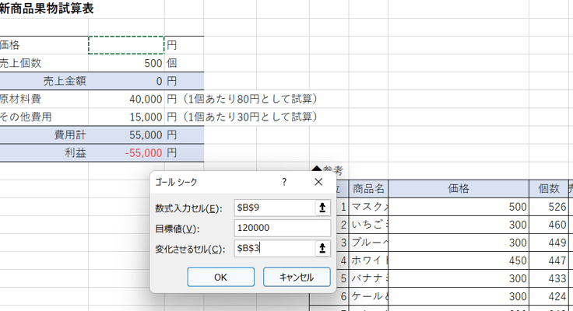Viewport: 573px width, 311px height.
Task: Select the 利益 label cell
Action: [44, 152]
